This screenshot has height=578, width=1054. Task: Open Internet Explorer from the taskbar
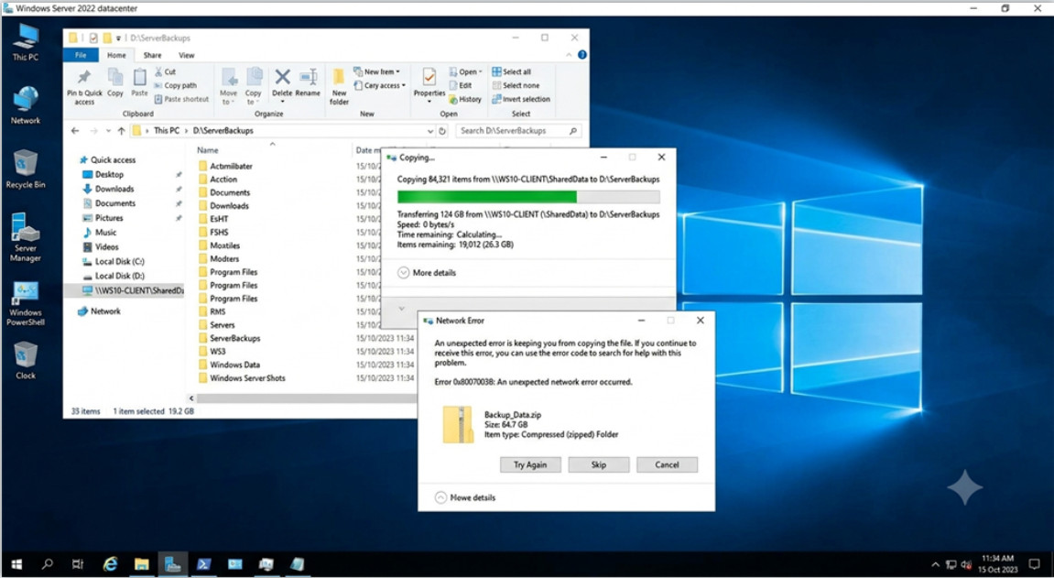pos(110,564)
